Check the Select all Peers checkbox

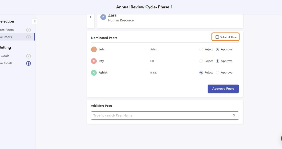(x=217, y=37)
